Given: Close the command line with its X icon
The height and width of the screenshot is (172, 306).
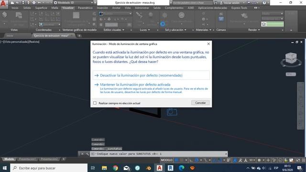Looking at the screenshot, I should (82, 154).
